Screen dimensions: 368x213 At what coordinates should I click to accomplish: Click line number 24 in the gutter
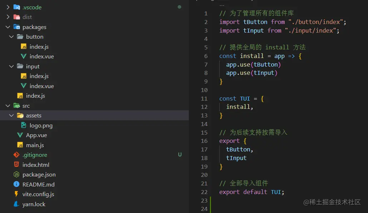coord(204,209)
